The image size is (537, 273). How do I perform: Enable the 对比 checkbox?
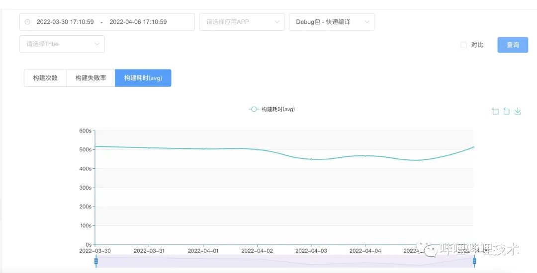point(464,45)
